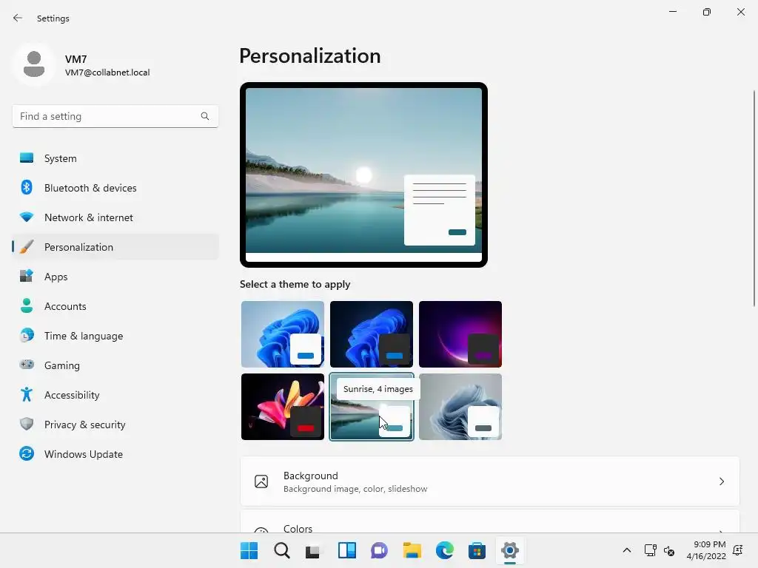Image resolution: width=758 pixels, height=568 pixels.
Task: Click the Accounts person icon in sidebar
Action: click(x=27, y=305)
